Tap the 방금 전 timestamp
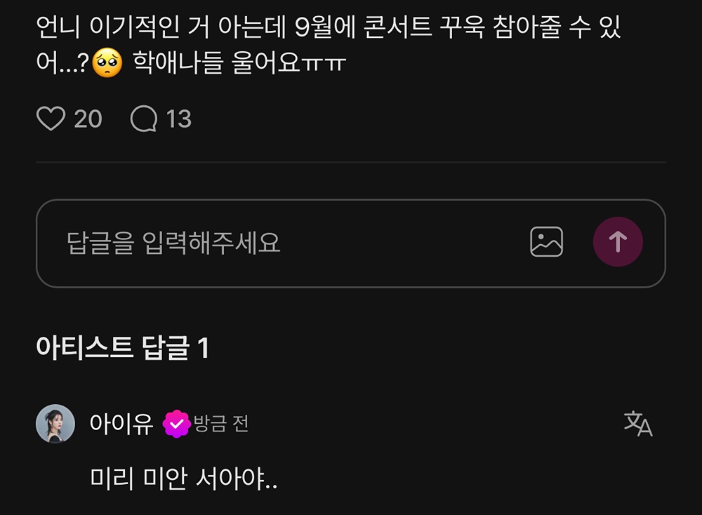This screenshot has height=515, width=702. point(220,423)
